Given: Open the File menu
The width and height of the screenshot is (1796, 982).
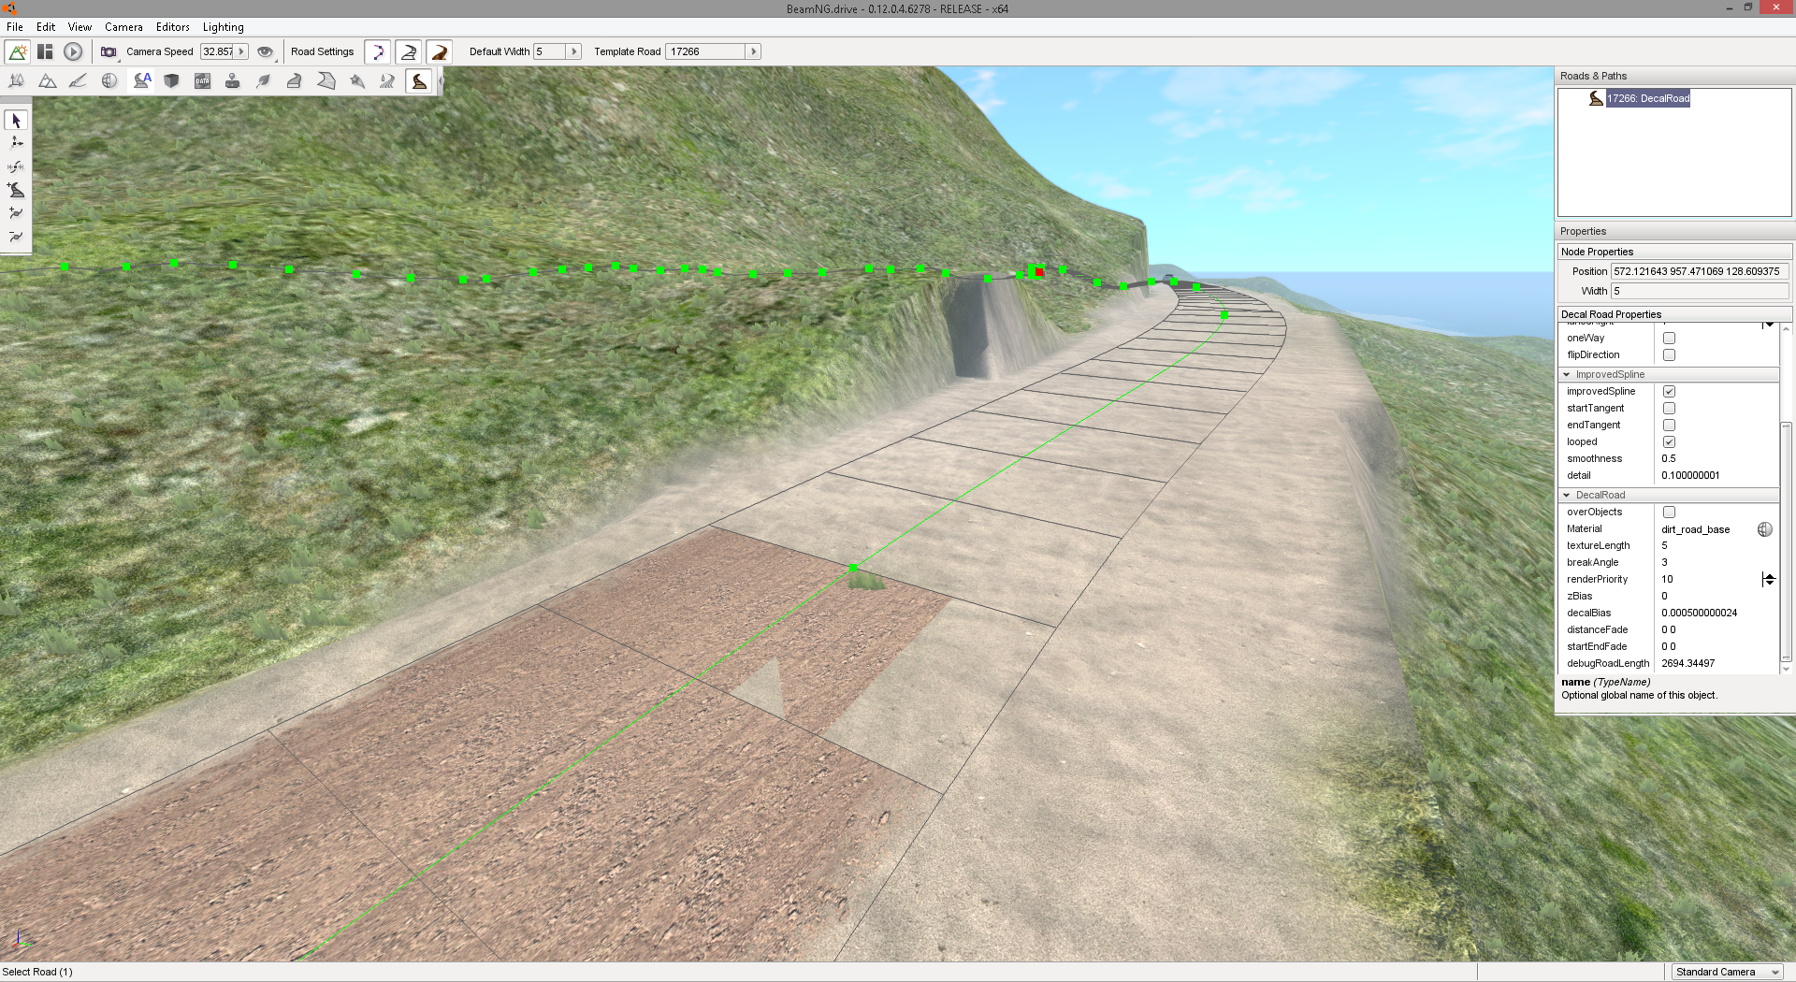Looking at the screenshot, I should (15, 27).
